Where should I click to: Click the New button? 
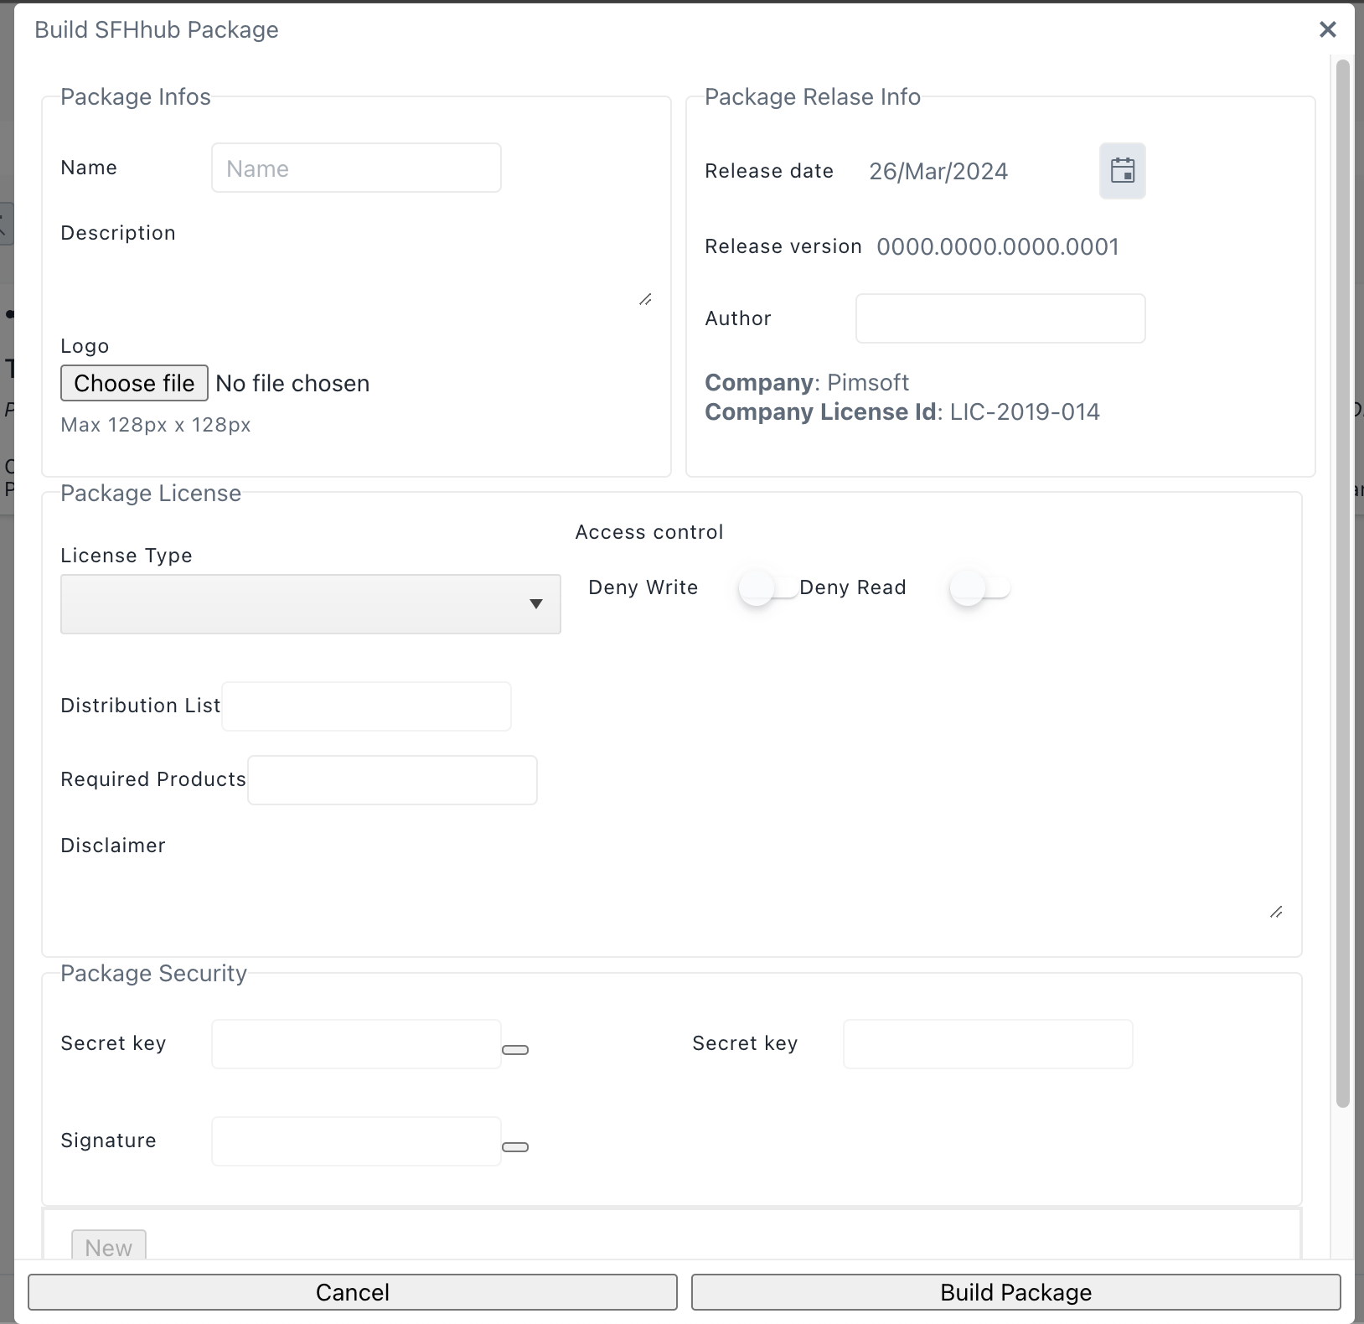coord(109,1247)
